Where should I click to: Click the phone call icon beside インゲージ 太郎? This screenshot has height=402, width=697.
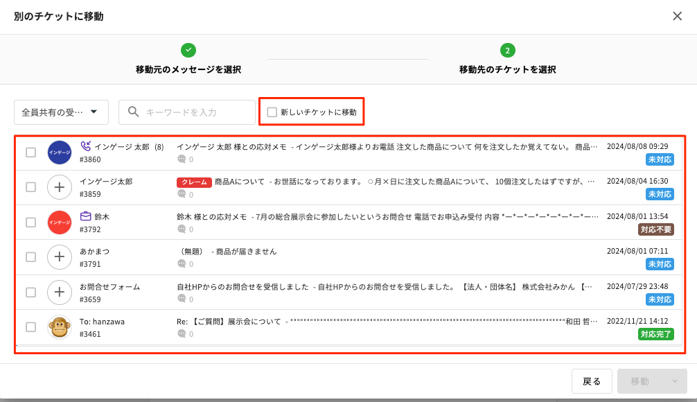86,146
